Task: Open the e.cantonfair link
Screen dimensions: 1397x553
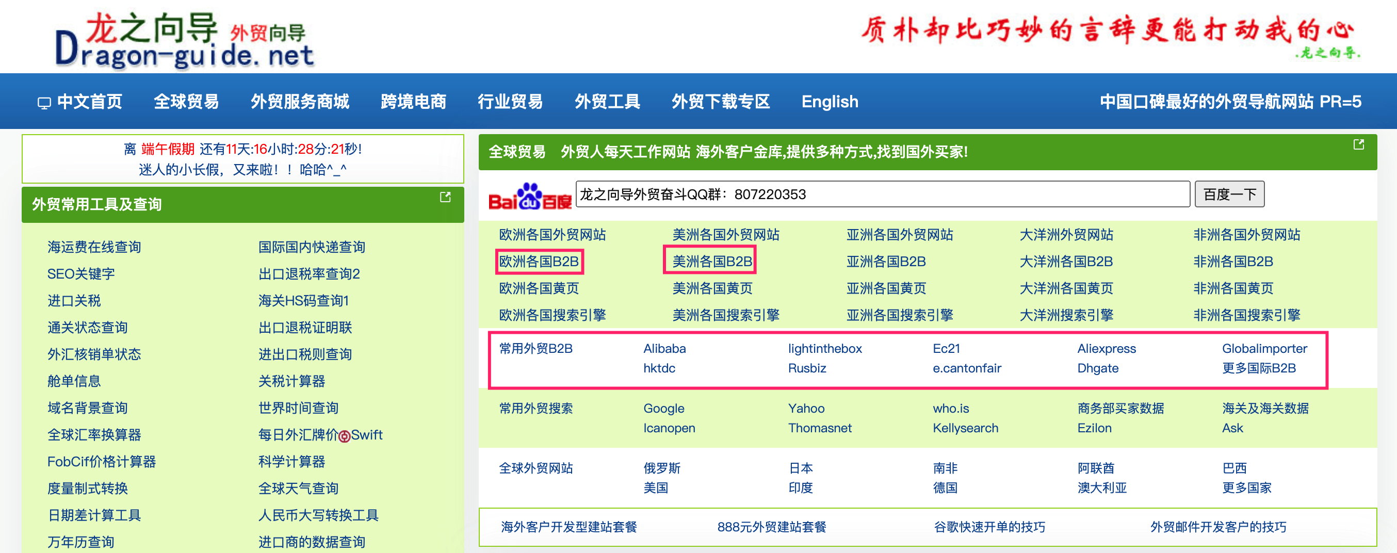Action: pyautogui.click(x=967, y=368)
